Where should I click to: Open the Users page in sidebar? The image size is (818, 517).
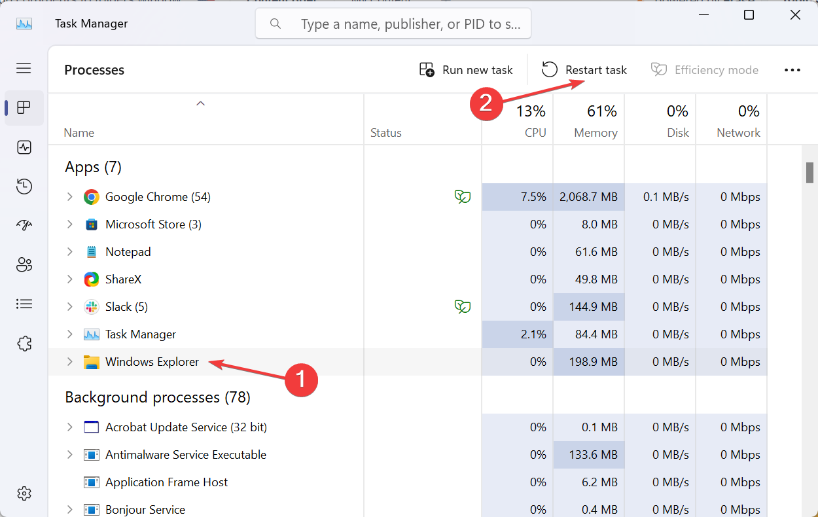(x=24, y=265)
